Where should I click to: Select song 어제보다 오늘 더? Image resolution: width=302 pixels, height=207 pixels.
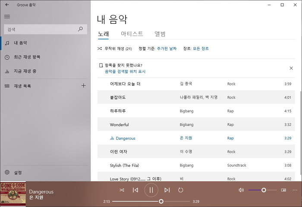coord(196,84)
